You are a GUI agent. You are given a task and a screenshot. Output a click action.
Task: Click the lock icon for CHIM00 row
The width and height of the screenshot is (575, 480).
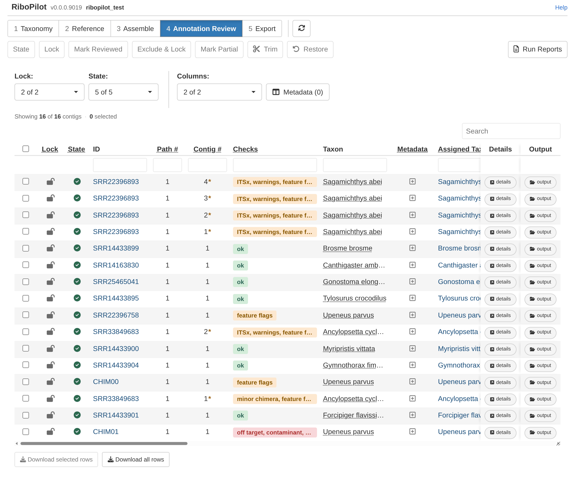coord(50,381)
